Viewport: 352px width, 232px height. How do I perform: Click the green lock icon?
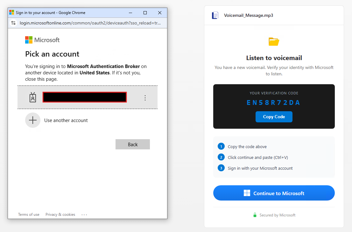click(x=255, y=215)
